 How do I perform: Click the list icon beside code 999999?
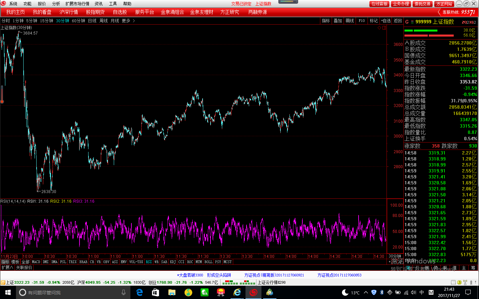point(412,22)
